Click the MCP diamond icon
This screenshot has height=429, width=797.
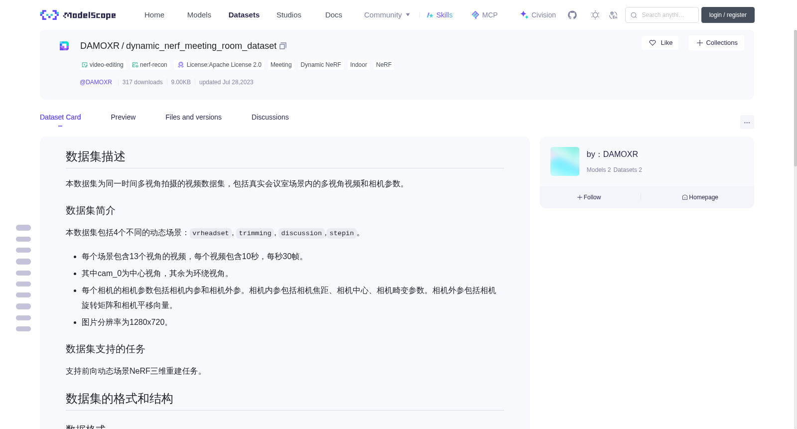pyautogui.click(x=475, y=15)
